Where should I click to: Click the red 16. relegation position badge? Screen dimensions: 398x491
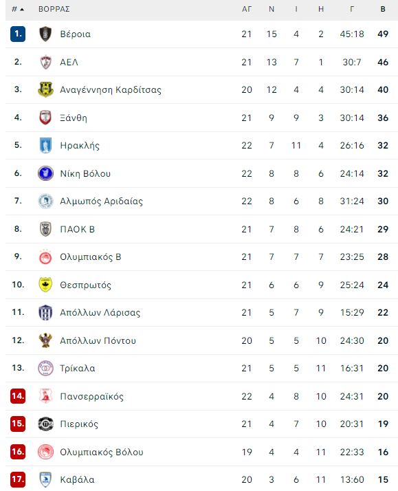coord(18,452)
